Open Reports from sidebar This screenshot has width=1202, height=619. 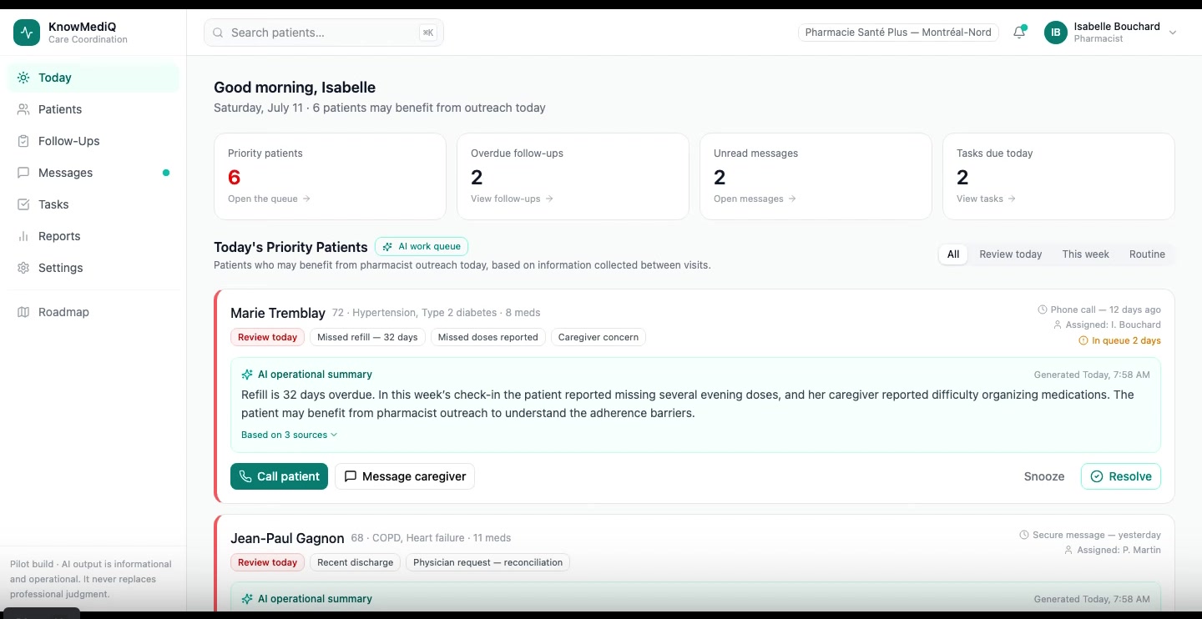click(x=93, y=236)
